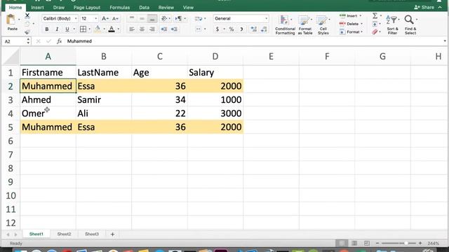Apply fill color bucket
Image resolution: width=449 pixels, height=252 pixels.
pos(98,29)
